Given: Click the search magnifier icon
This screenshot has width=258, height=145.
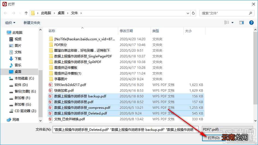Looking at the screenshot, I should click(250, 13).
